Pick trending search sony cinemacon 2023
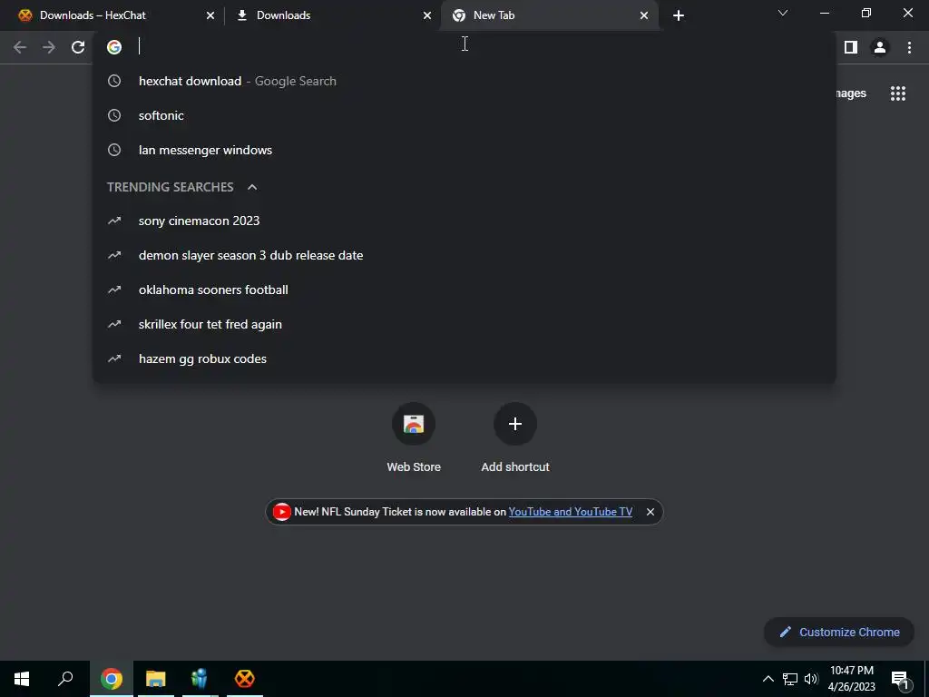 pyautogui.click(x=464, y=221)
